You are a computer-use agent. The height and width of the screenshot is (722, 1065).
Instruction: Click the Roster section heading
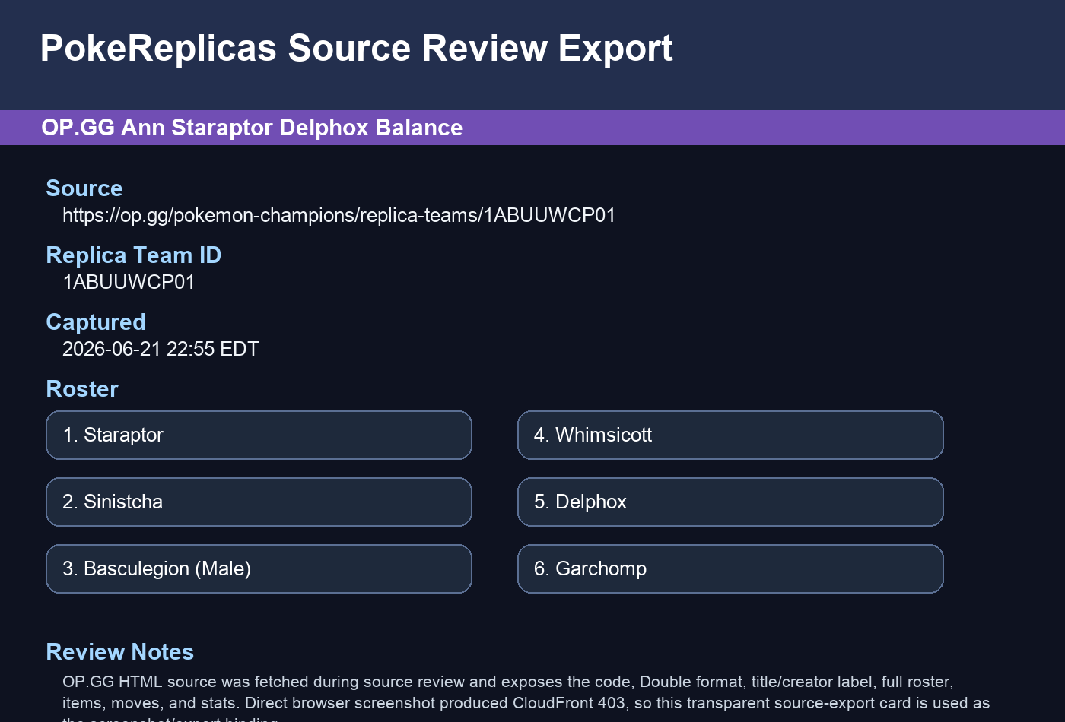tap(82, 388)
